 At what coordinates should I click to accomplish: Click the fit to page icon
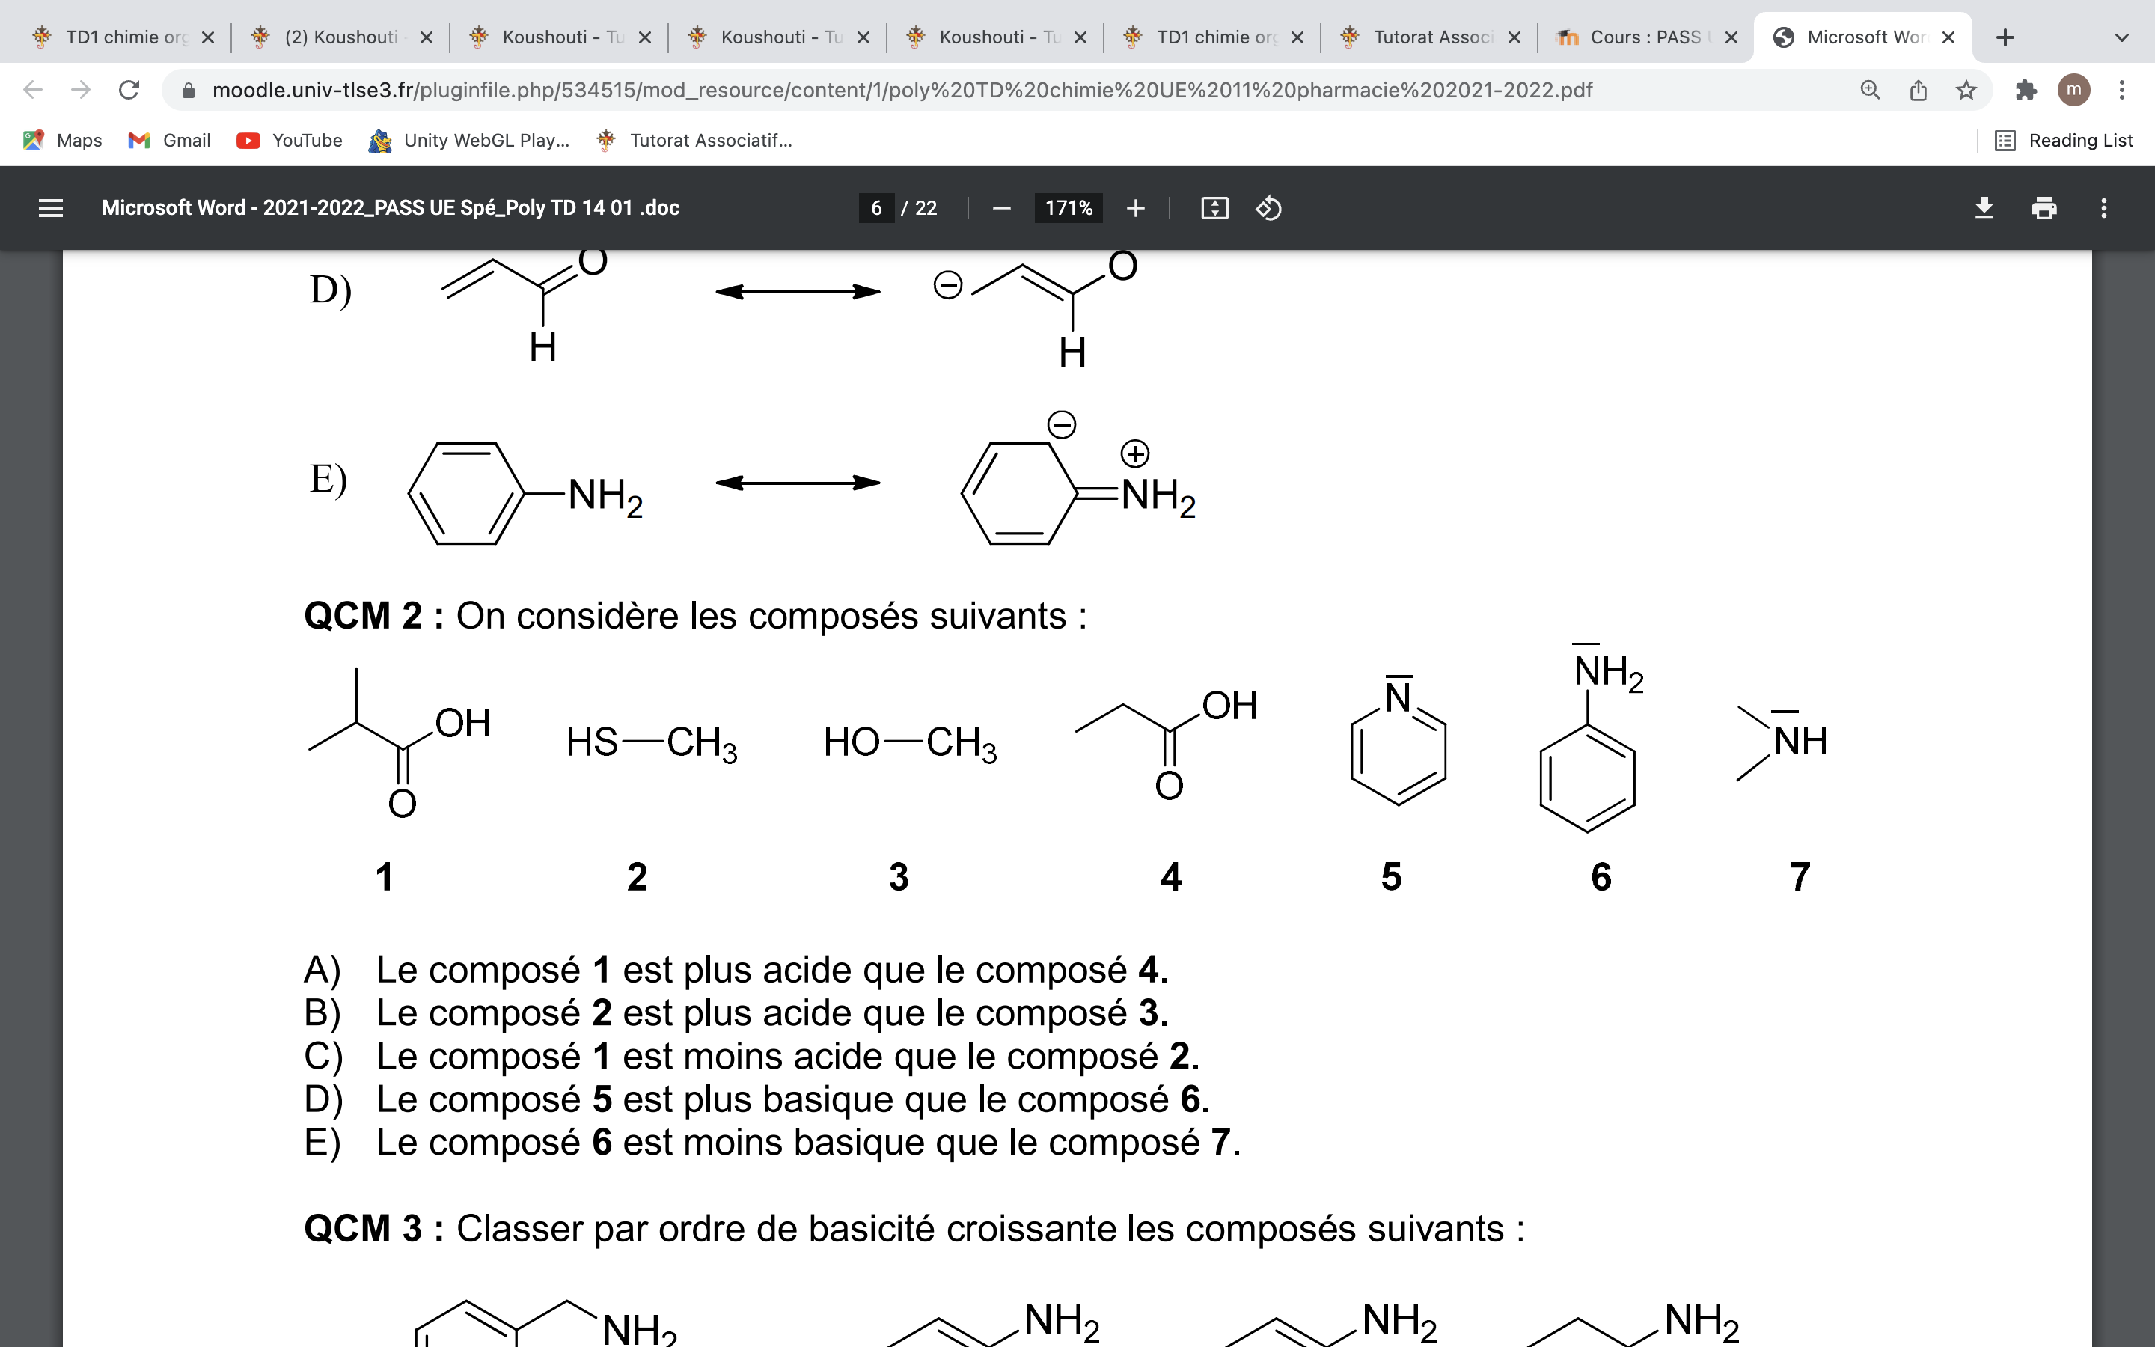point(1214,207)
